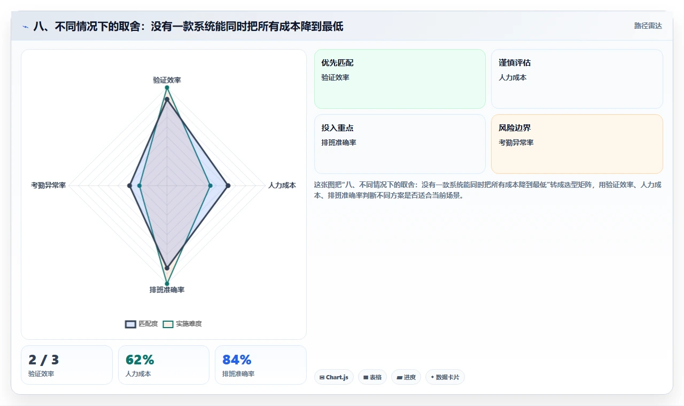Click the green 排班准确率 bottom data point
Image resolution: width=684 pixels, height=406 pixels.
coord(167,284)
